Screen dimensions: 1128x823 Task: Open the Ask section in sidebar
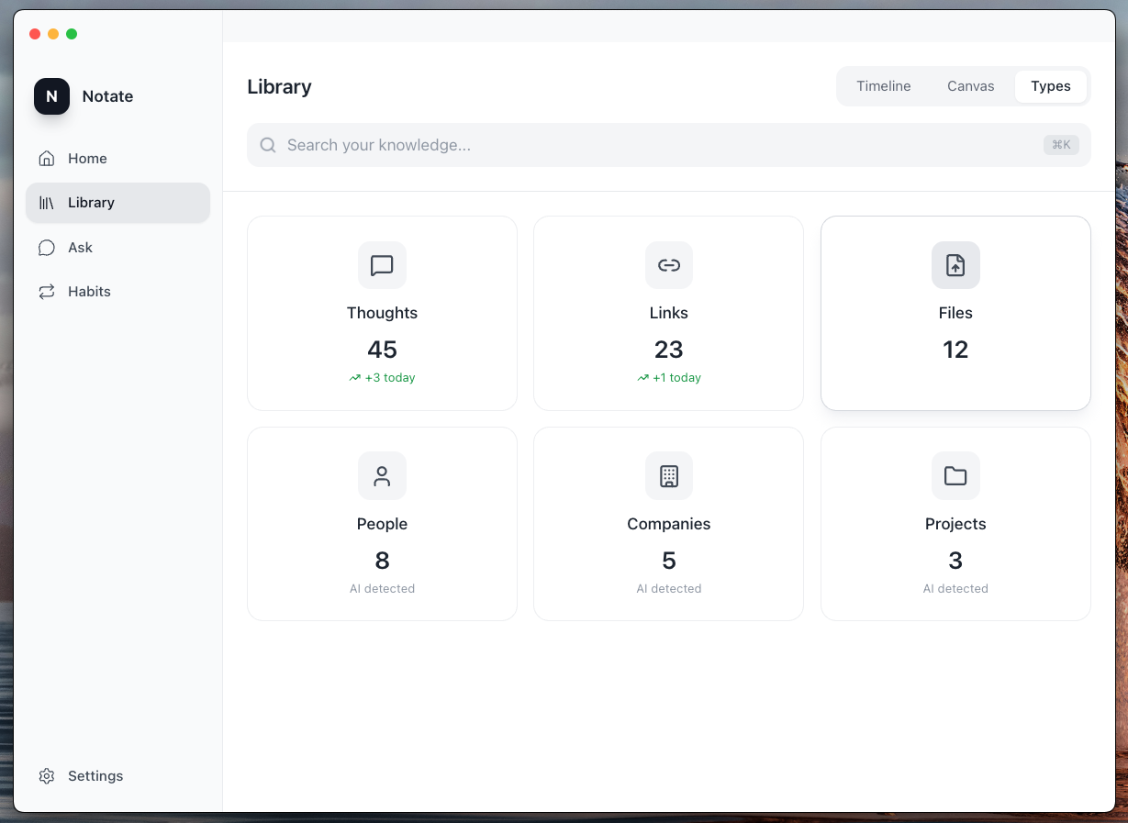(x=80, y=248)
